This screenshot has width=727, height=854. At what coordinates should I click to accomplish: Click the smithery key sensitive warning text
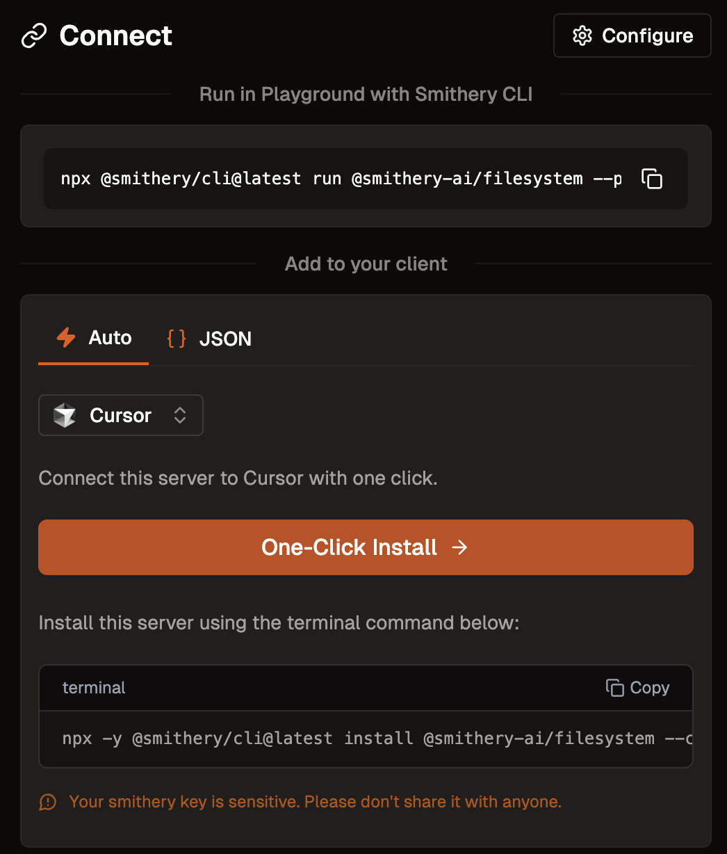click(x=315, y=802)
